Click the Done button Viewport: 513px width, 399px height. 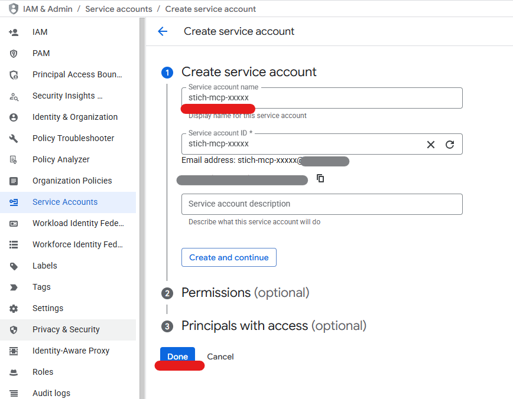(178, 357)
